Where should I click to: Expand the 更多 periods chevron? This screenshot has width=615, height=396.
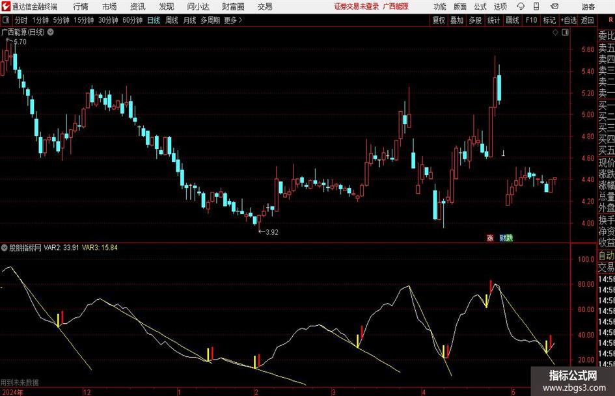(240, 20)
